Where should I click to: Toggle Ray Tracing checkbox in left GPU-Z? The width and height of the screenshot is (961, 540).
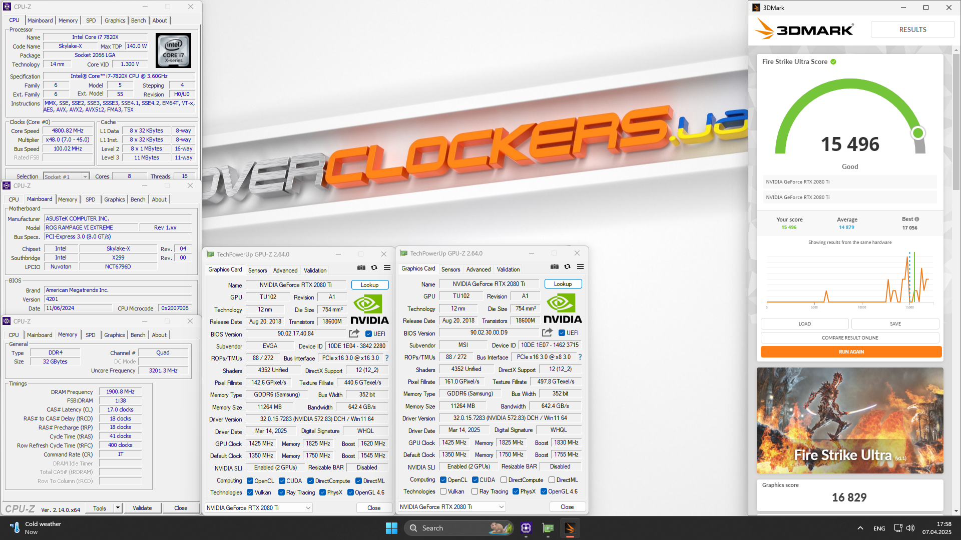point(282,492)
